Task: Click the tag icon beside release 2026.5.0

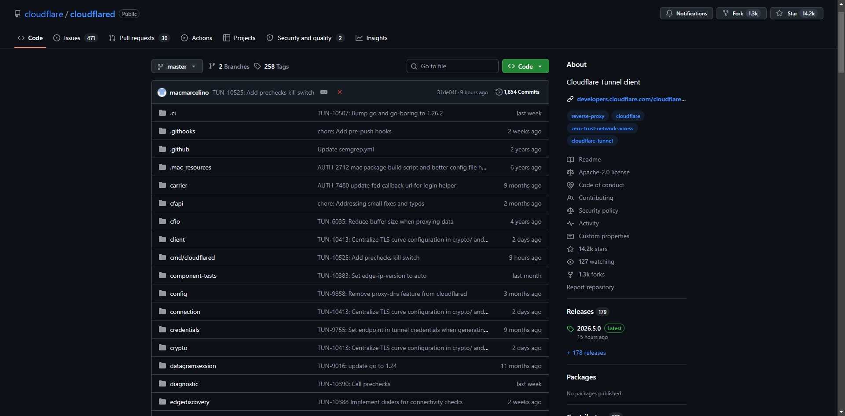Action: [x=570, y=329]
